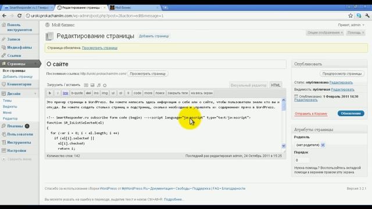Click the add image upload icon
Image resolution: width=372 pixels, height=209 pixels.
pyautogui.click(x=86, y=85)
